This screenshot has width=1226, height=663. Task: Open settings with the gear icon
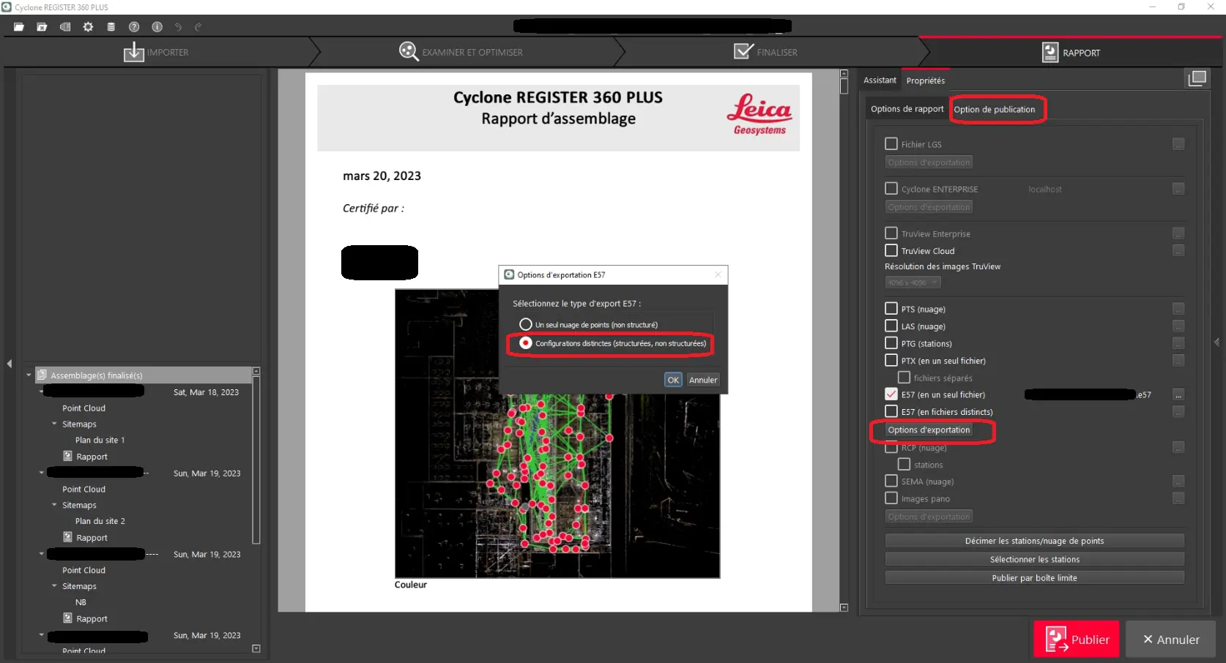coord(88,27)
